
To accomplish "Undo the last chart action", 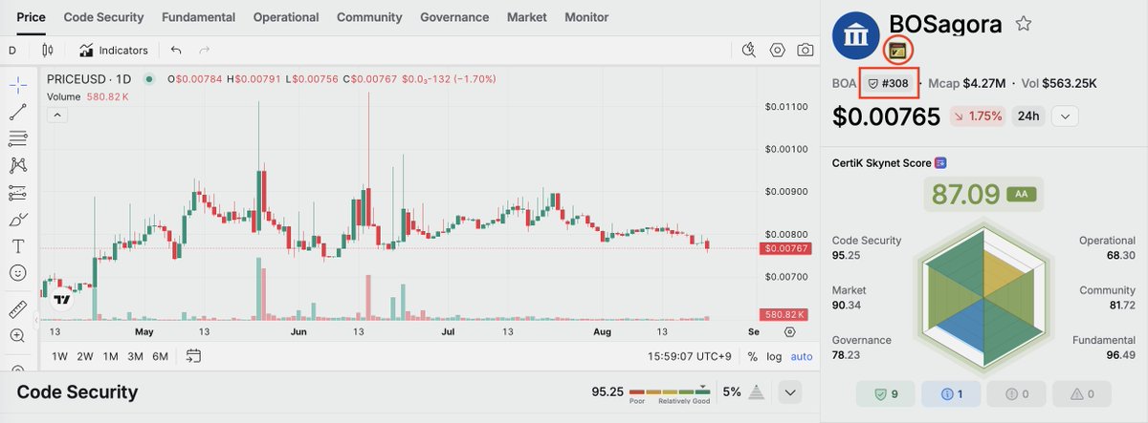I will [x=175, y=50].
